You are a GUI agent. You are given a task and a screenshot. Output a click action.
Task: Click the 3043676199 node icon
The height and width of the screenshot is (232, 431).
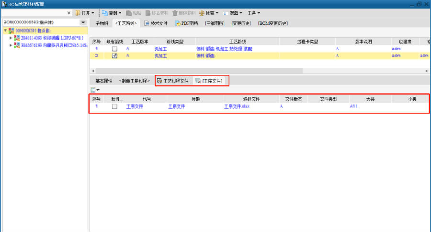pyautogui.click(x=17, y=45)
